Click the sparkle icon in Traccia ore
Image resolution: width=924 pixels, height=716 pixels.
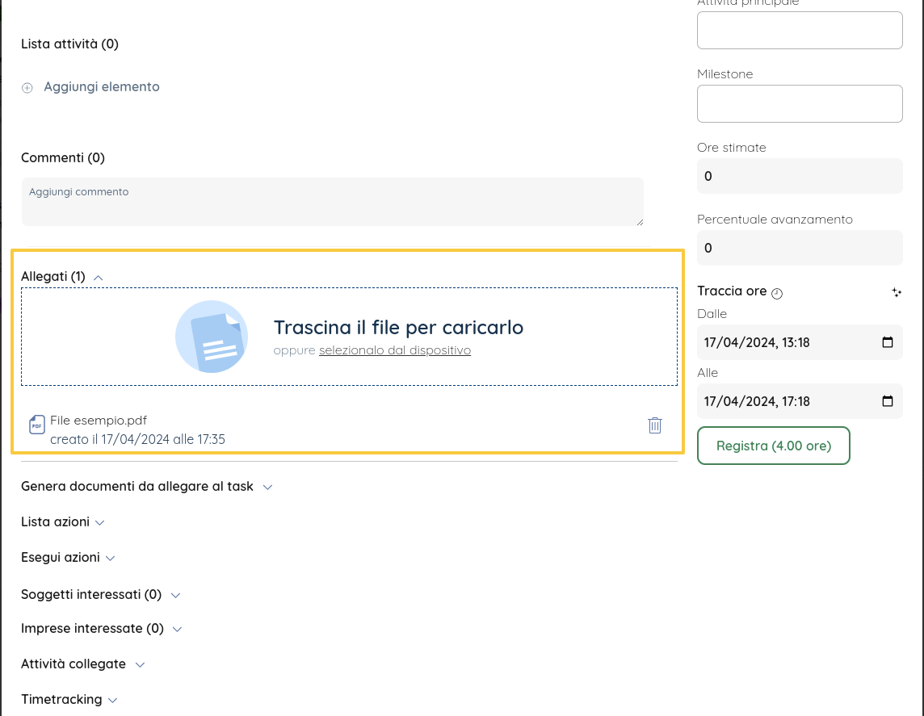pyautogui.click(x=896, y=292)
